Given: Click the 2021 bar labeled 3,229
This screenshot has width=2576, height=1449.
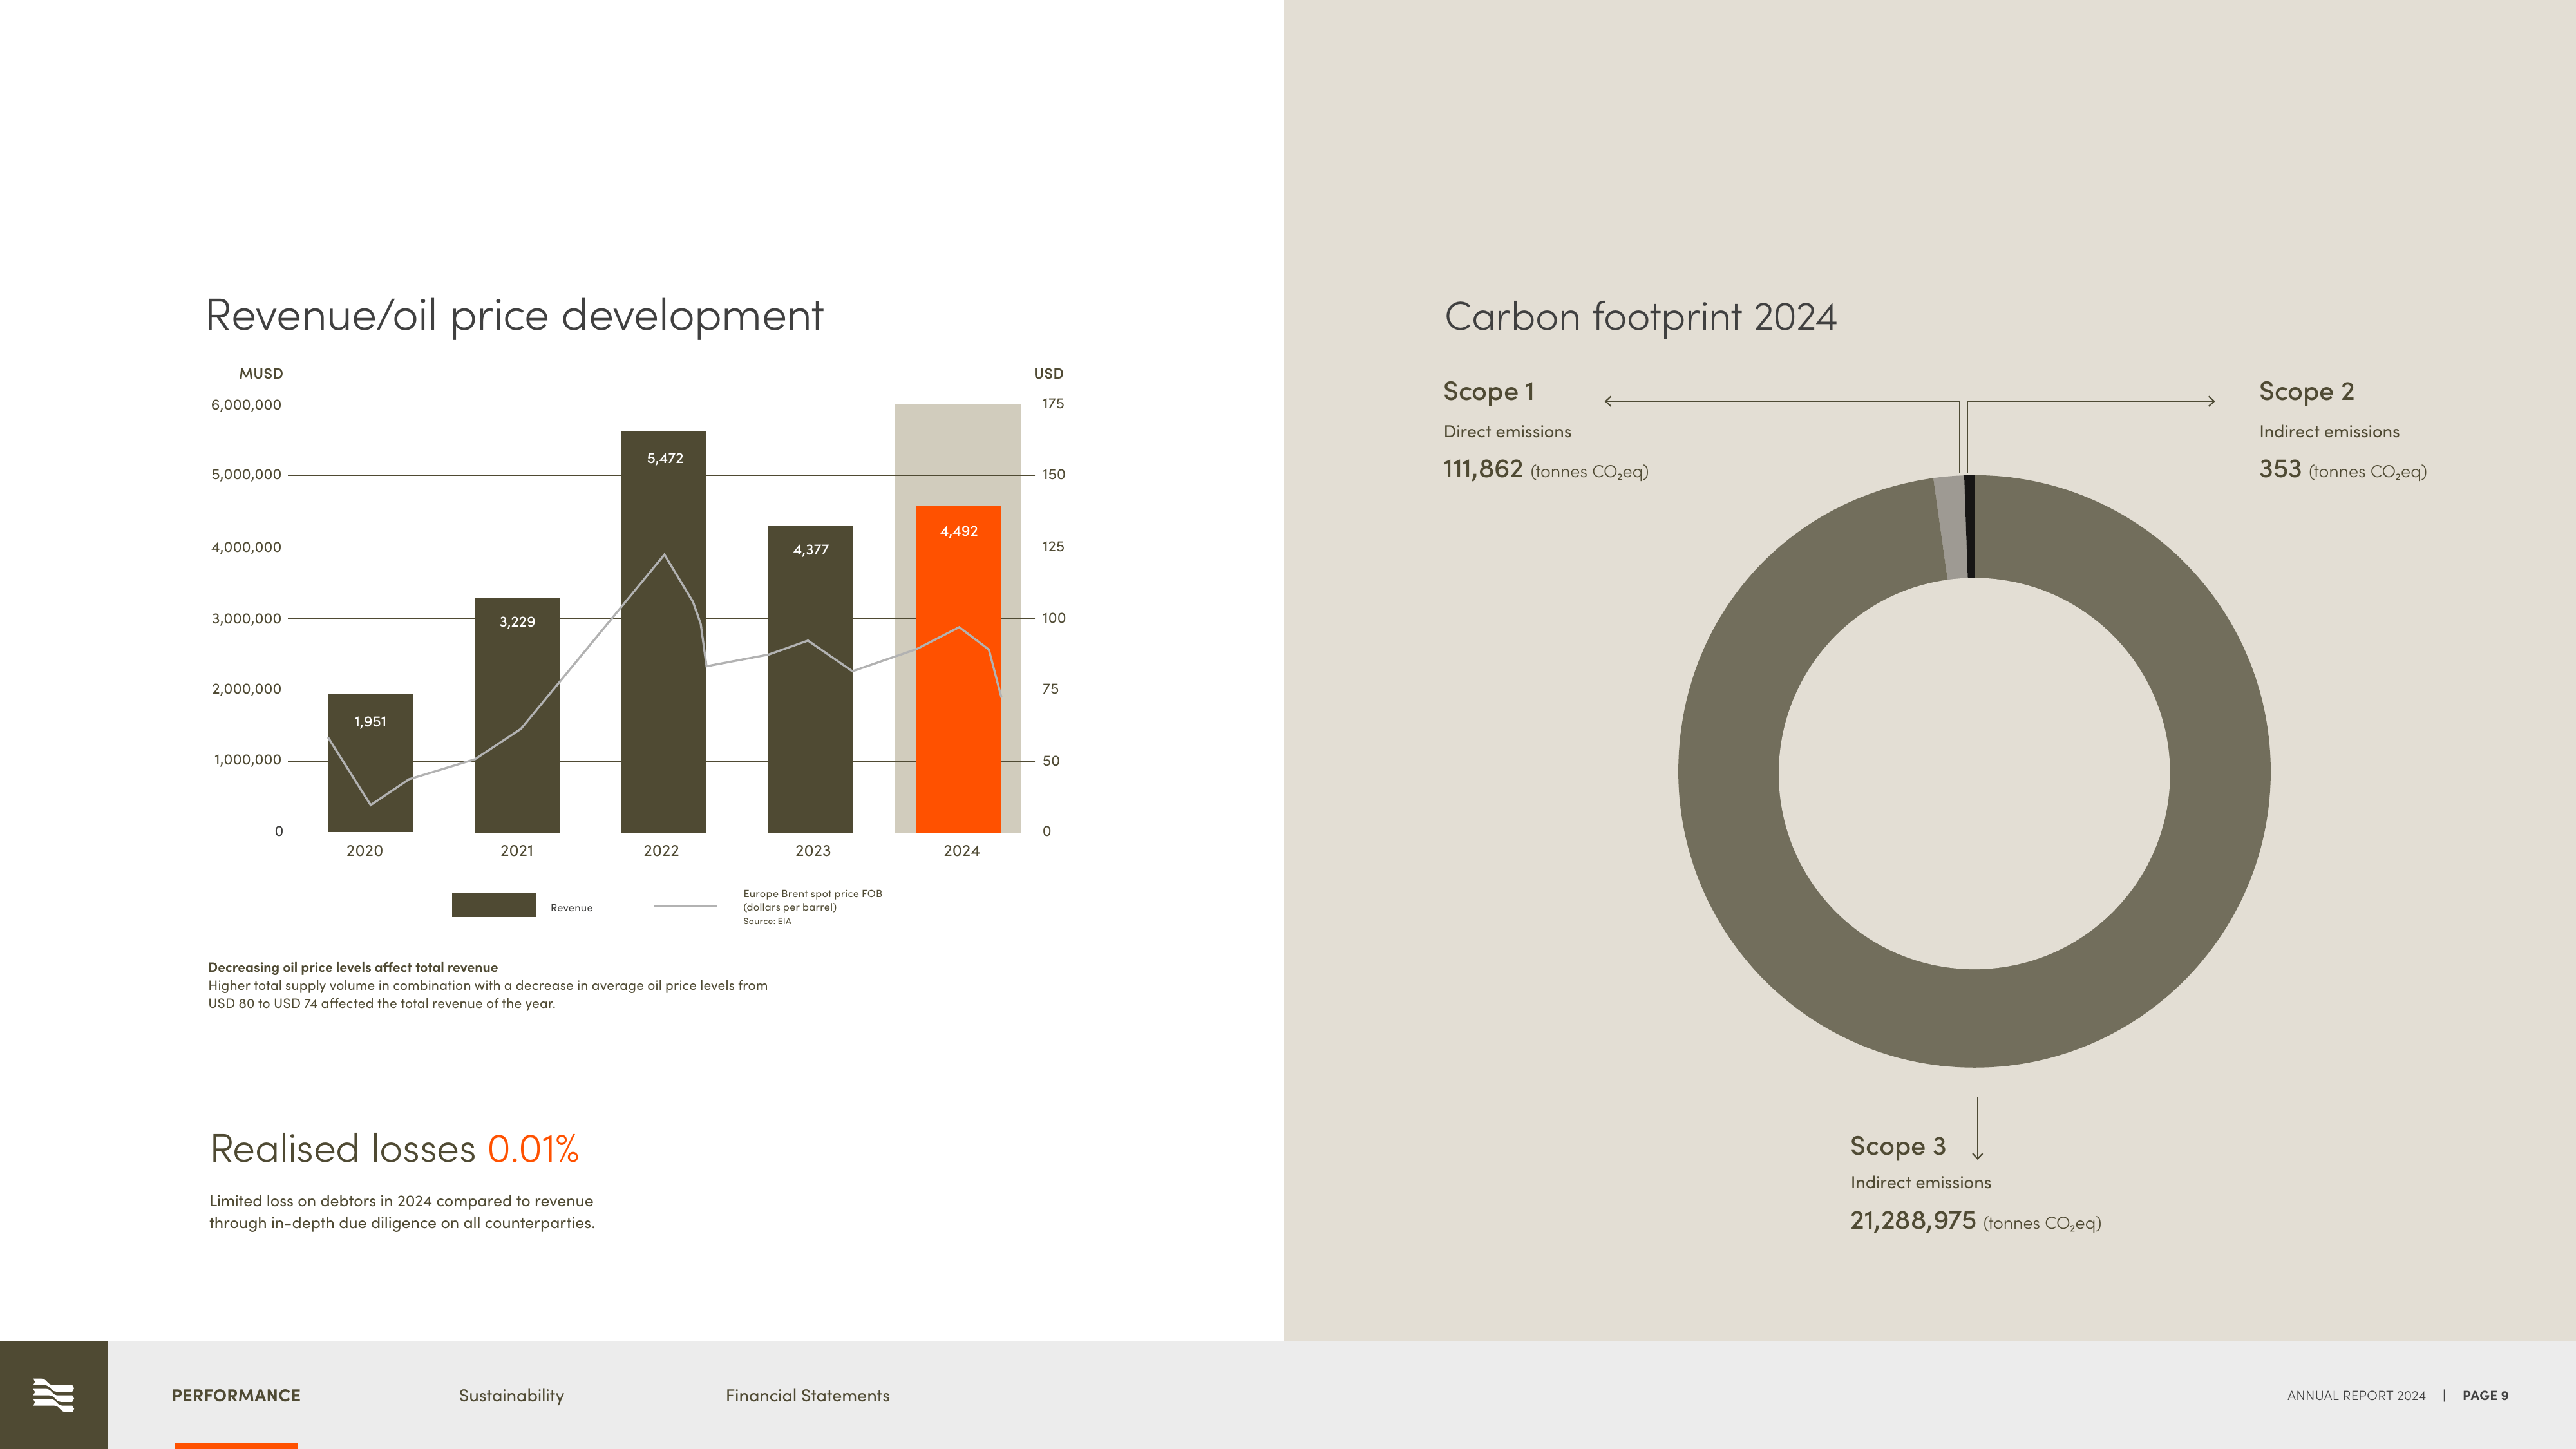Looking at the screenshot, I should (x=517, y=715).
